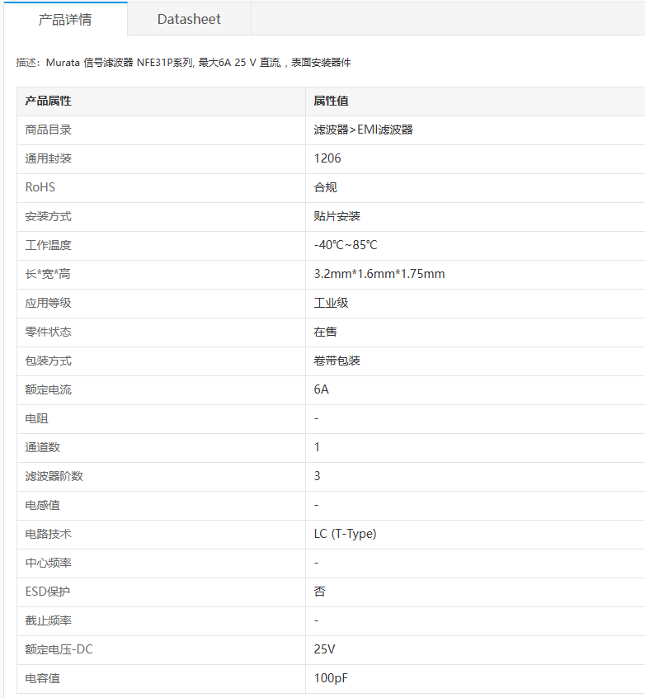
Task: Select the 100pF capacitance value
Action: (x=331, y=678)
